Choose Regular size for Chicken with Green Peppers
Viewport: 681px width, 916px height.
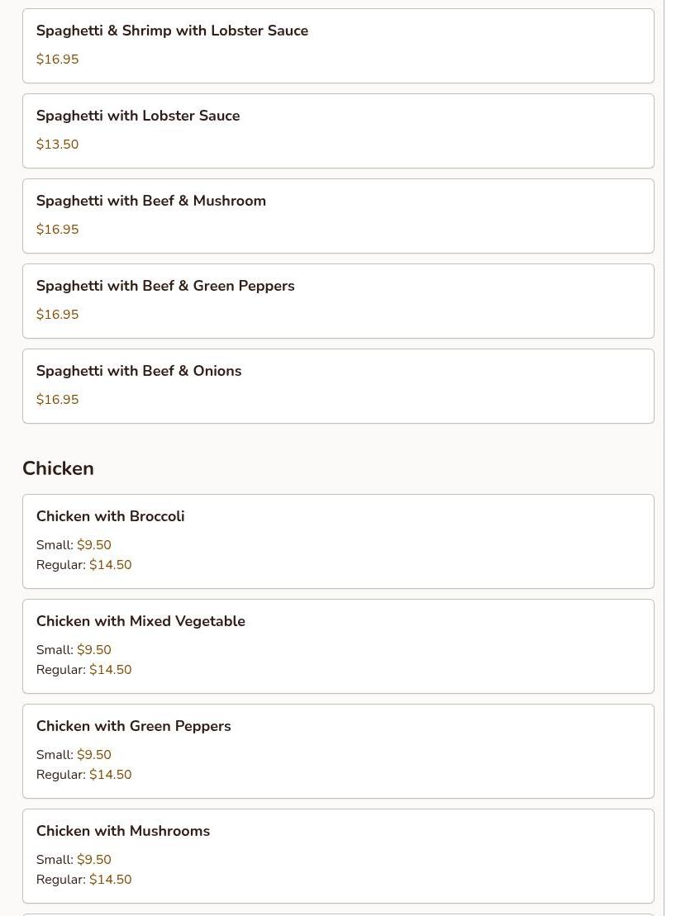pos(110,775)
